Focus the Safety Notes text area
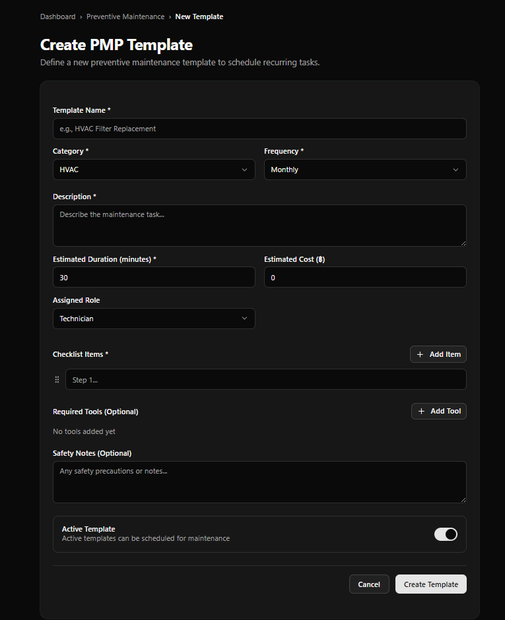 point(259,482)
